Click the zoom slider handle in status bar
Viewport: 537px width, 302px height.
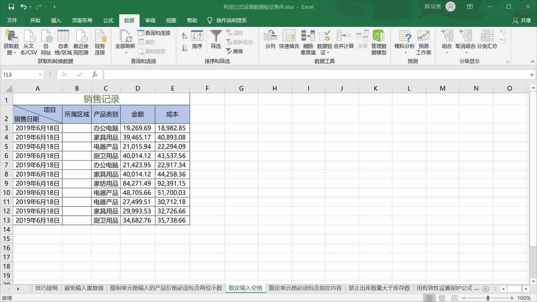(488, 298)
